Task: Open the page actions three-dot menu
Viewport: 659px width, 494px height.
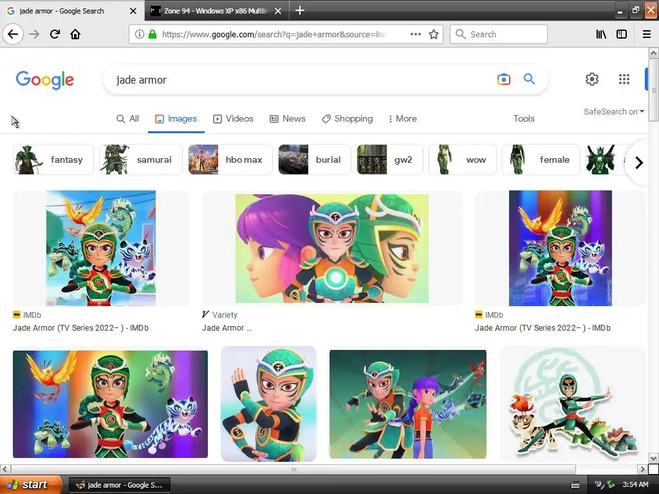Action: point(415,34)
